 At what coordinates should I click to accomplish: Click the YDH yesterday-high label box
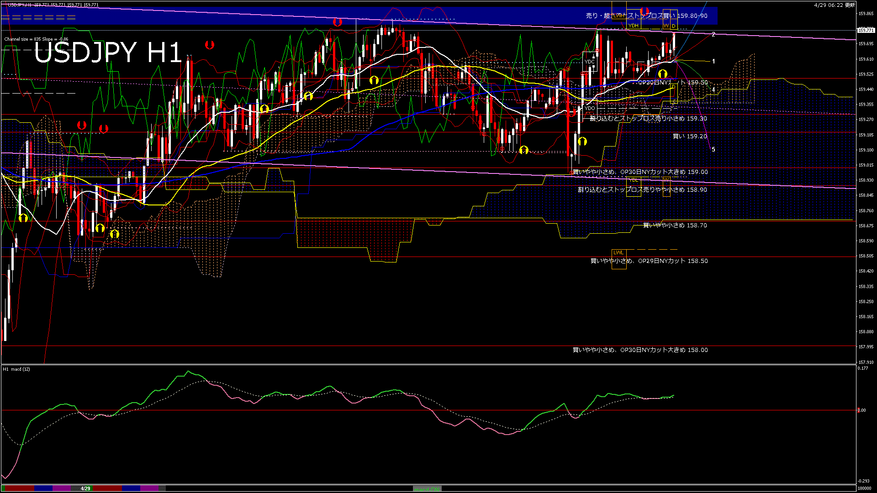coord(633,26)
